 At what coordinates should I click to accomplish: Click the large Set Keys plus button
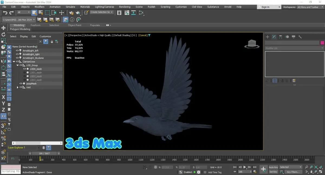[x=264, y=169]
